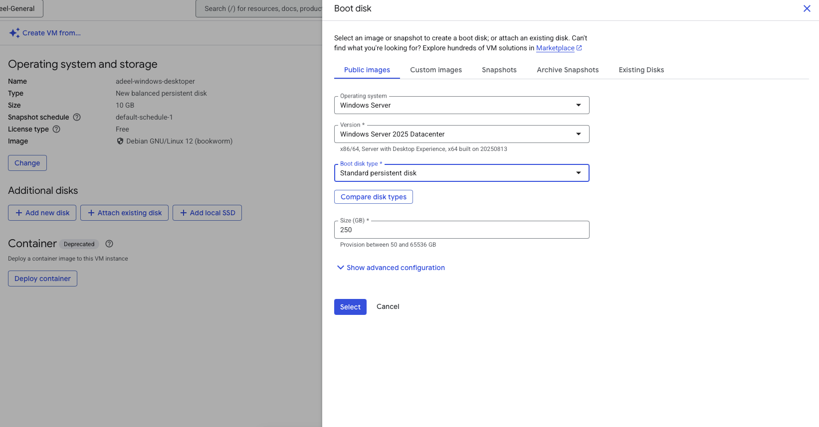This screenshot has width=819, height=427.
Task: Click the Select button
Action: click(350, 307)
